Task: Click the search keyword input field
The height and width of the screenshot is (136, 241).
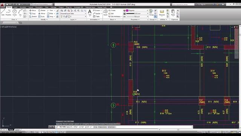Action: [183, 5]
